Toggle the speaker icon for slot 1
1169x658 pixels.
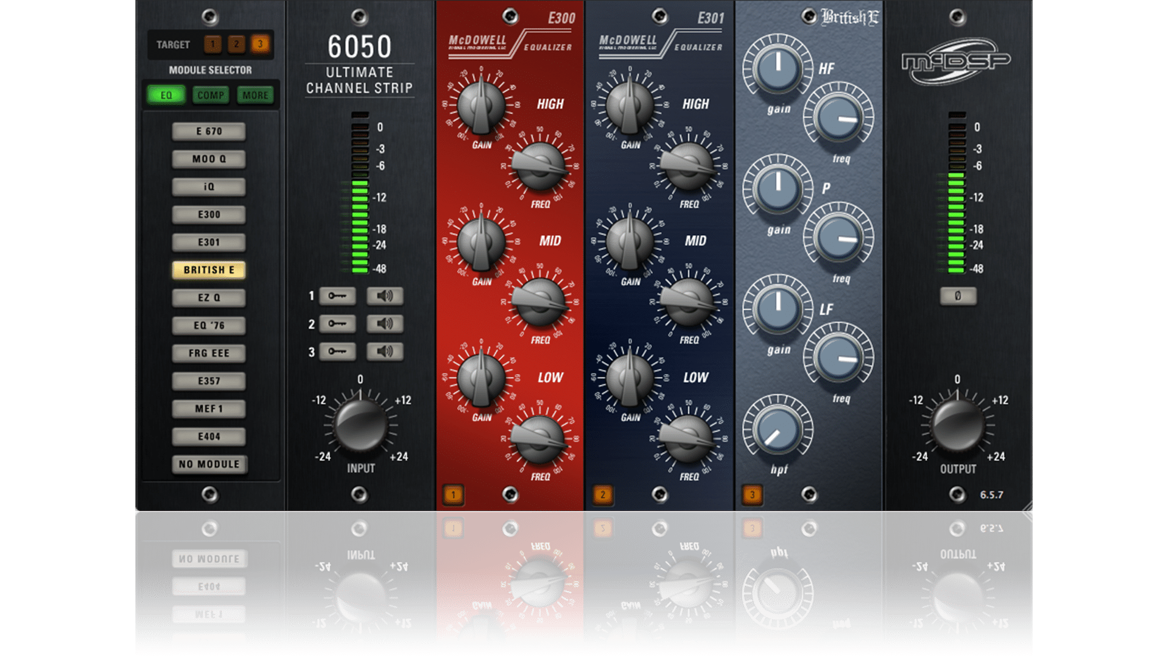[385, 296]
